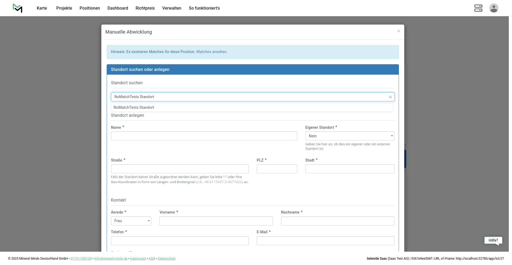Viewport: 512px width, 265px height.
Task: Expand the Eigener Standort dropdown
Action: click(x=350, y=136)
